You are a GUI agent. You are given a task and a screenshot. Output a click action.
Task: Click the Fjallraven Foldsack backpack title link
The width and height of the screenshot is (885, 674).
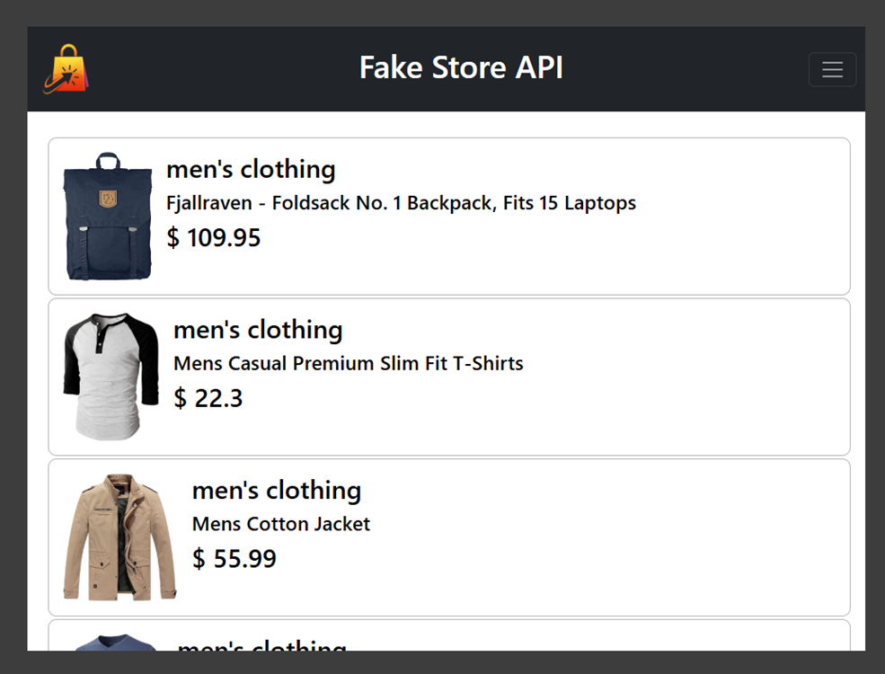point(401,203)
